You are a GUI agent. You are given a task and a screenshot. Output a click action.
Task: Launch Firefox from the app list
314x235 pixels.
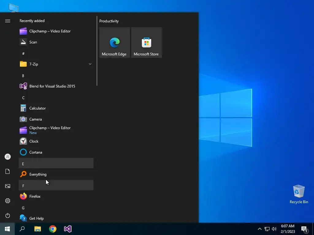tap(56, 196)
